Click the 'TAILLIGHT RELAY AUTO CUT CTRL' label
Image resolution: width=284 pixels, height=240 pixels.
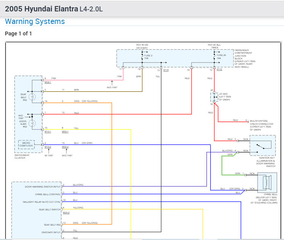(x=41, y=202)
